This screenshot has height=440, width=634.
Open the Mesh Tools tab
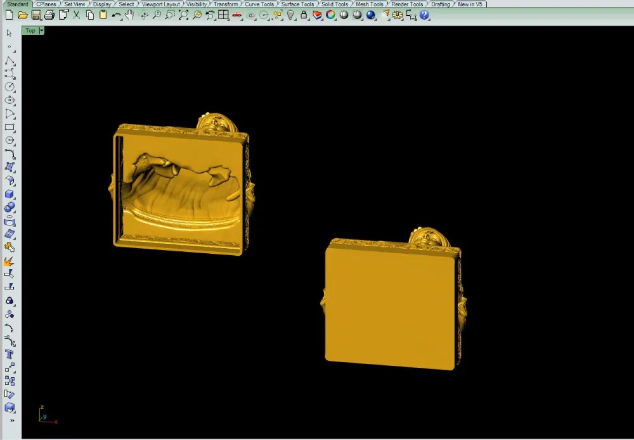[x=370, y=4]
